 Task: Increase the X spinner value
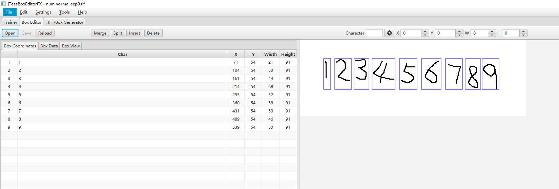coord(425,31)
